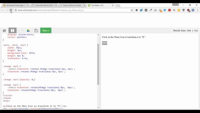The width and height of the screenshot is (200, 113).
Task: Click the red extension with number badge
Action: pyautogui.click(x=188, y=10)
